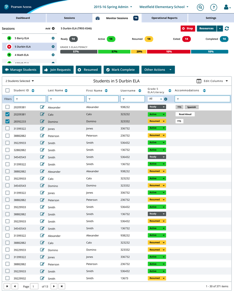Open the Edit Columns dropdown

coord(212,81)
